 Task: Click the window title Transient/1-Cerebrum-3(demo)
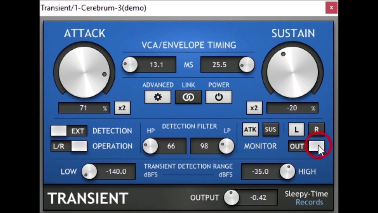[93, 8]
